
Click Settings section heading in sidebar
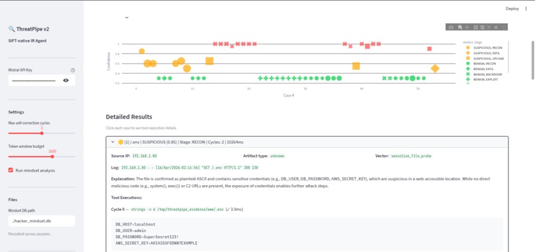click(16, 112)
